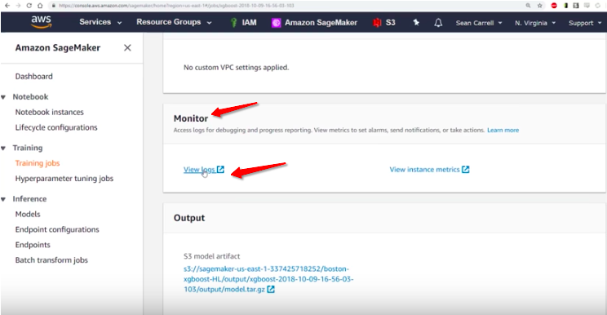Click the zoom magnifier icon in address bar
Screen dimensions: 607x315
click(x=528, y=6)
